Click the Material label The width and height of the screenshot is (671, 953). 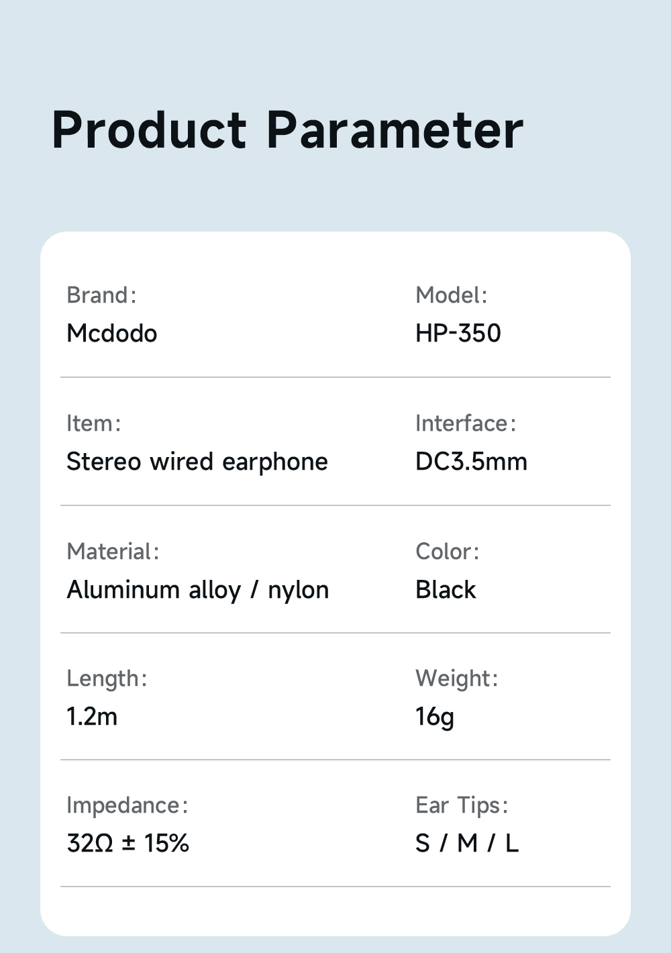[x=113, y=552]
